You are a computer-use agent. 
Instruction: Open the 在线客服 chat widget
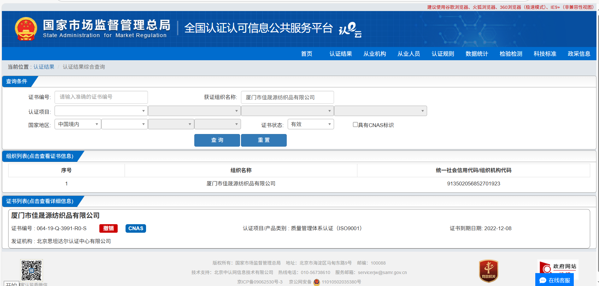(x=554, y=280)
